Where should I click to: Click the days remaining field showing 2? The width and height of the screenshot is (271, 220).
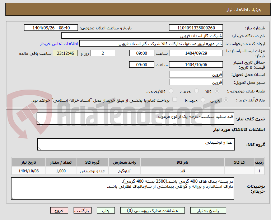pyautogui.click(x=103, y=53)
